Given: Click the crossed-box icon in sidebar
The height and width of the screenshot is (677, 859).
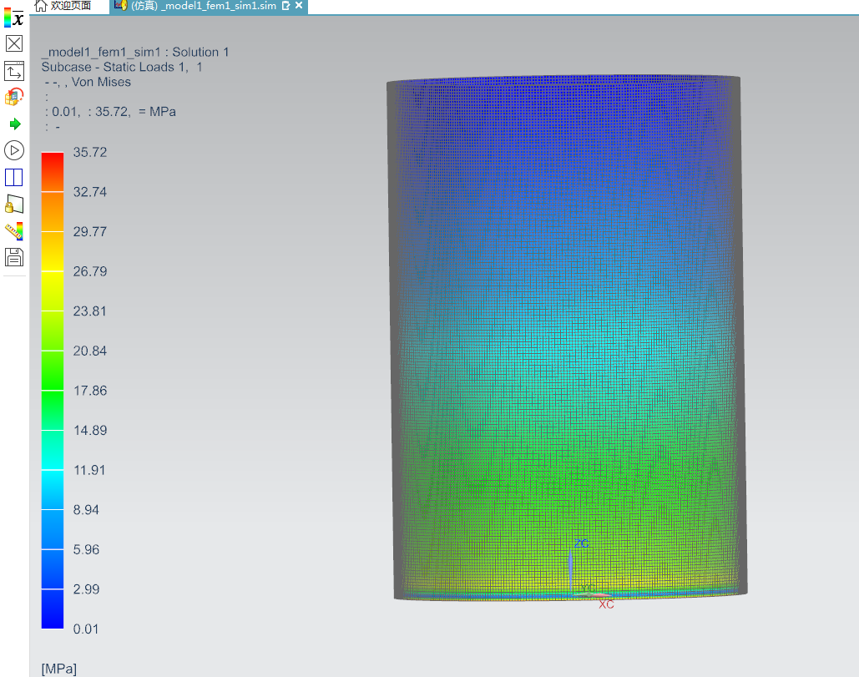Looking at the screenshot, I should tap(13, 43).
